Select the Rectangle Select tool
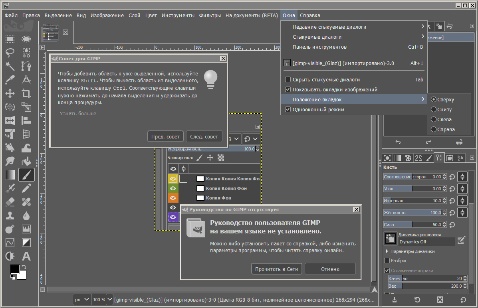 [x=10, y=39]
